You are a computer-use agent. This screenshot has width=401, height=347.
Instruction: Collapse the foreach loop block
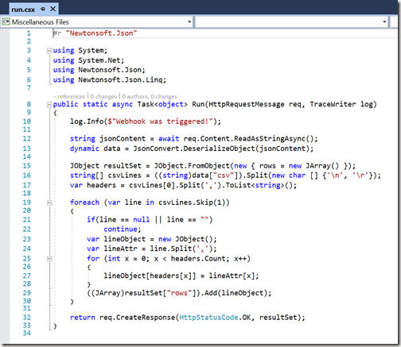coord(49,203)
